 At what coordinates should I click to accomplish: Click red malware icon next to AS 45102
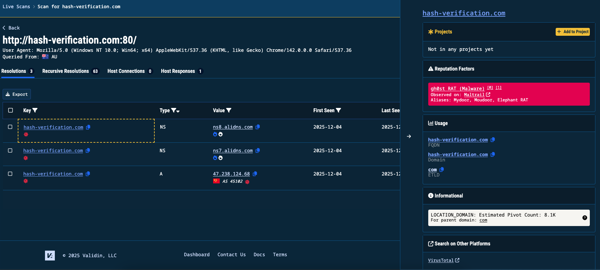[247, 182]
